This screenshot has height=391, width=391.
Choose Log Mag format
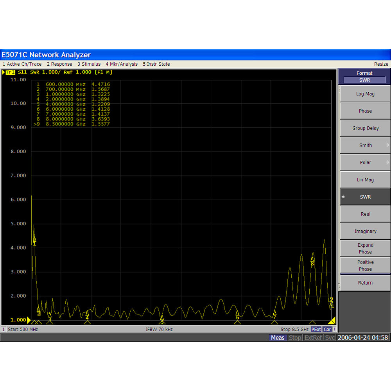[x=365, y=94]
